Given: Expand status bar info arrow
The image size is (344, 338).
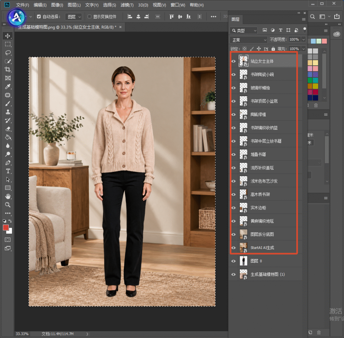Looking at the screenshot, I should tap(87, 334).
